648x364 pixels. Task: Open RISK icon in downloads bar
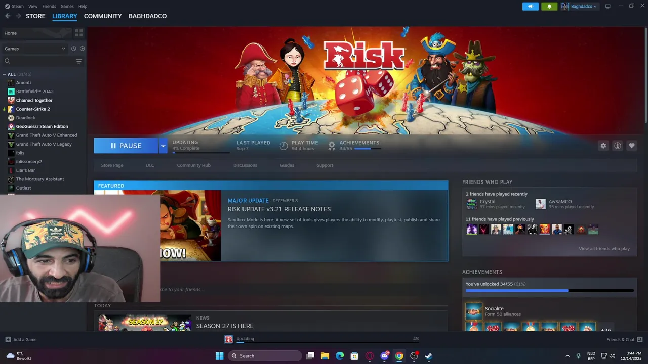[x=229, y=339]
